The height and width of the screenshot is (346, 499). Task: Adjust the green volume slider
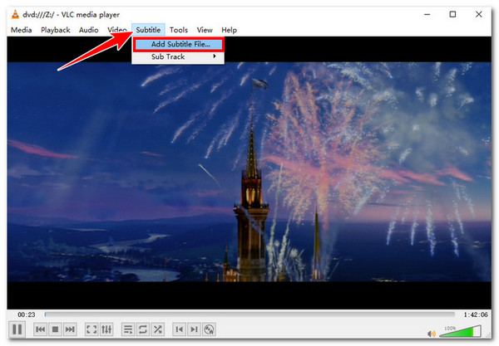(x=460, y=331)
